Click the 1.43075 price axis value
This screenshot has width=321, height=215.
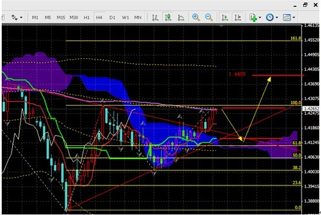[x=312, y=98]
